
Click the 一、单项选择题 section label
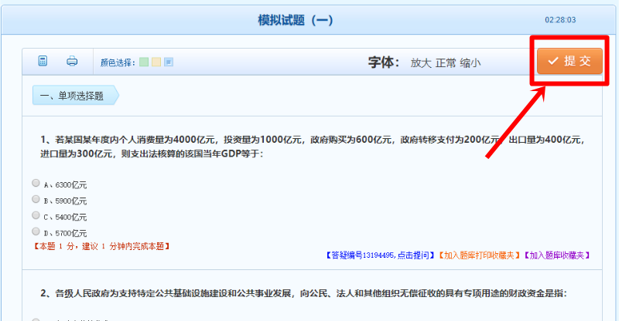click(75, 96)
